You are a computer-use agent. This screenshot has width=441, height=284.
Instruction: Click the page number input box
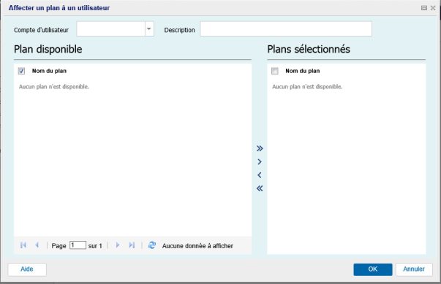78,245
